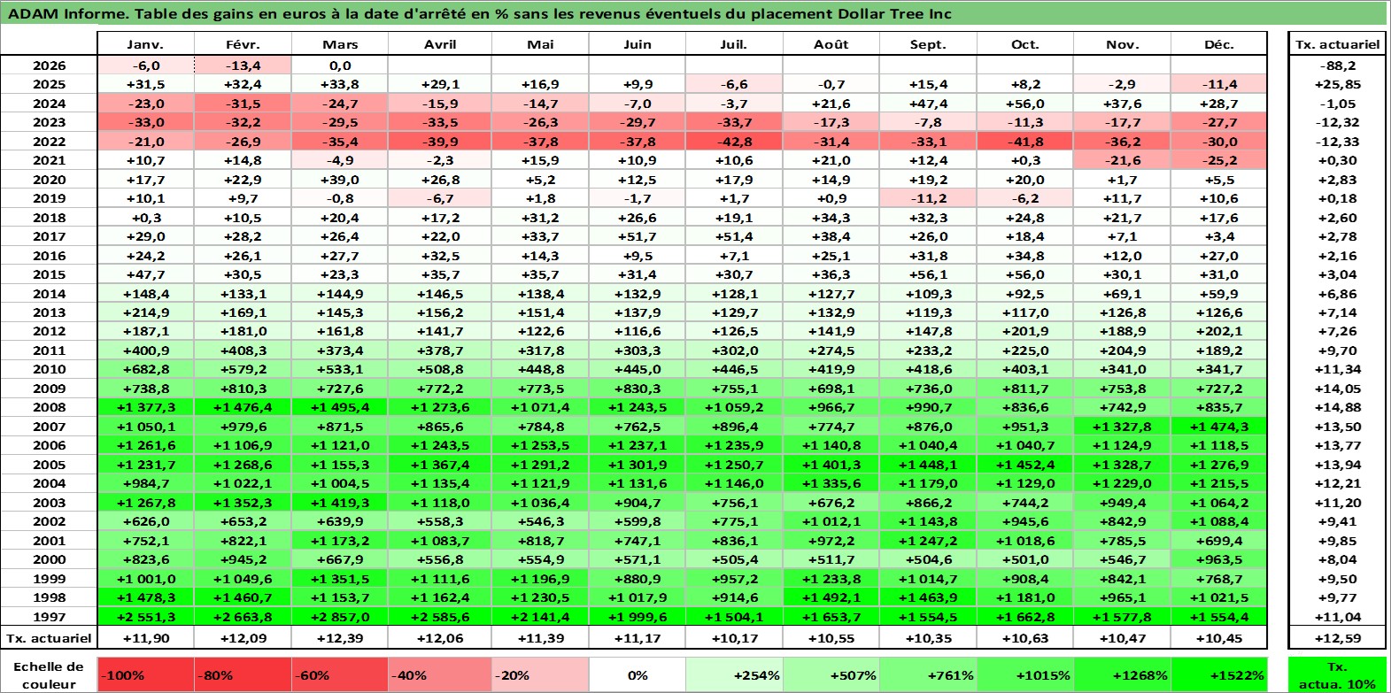
Task: Click the Avril column header
Action: (x=440, y=44)
